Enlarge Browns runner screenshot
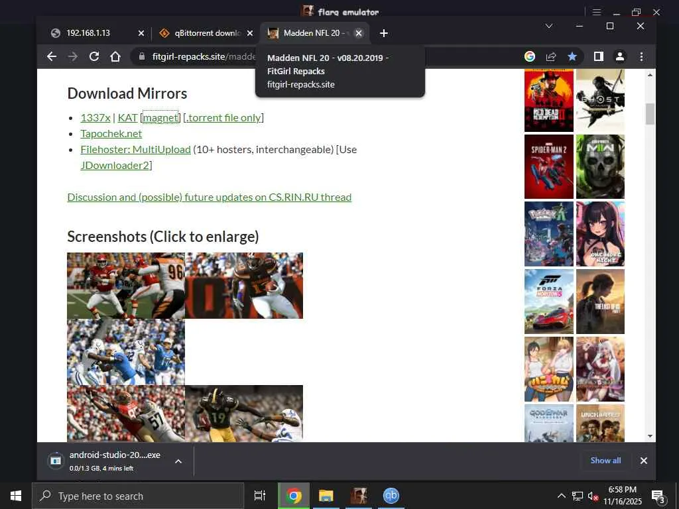This screenshot has height=509, width=679. (x=244, y=286)
